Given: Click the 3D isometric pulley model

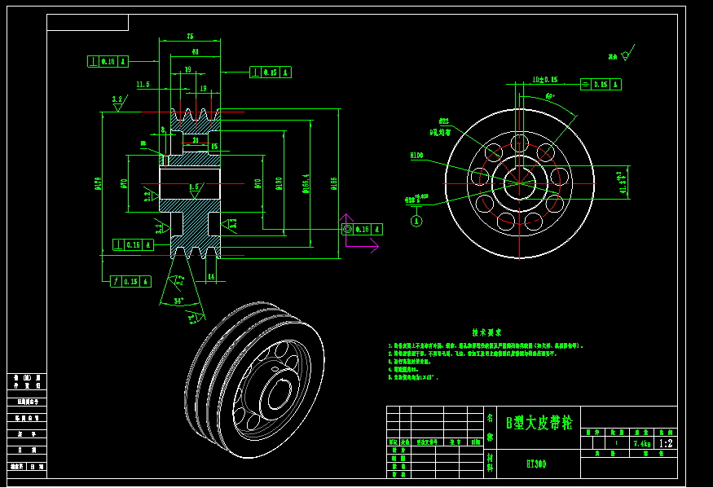Looking at the screenshot, I should tap(254, 379).
